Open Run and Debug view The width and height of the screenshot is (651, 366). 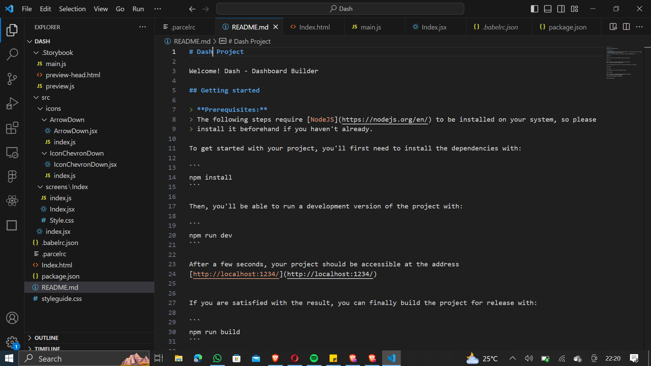[12, 103]
